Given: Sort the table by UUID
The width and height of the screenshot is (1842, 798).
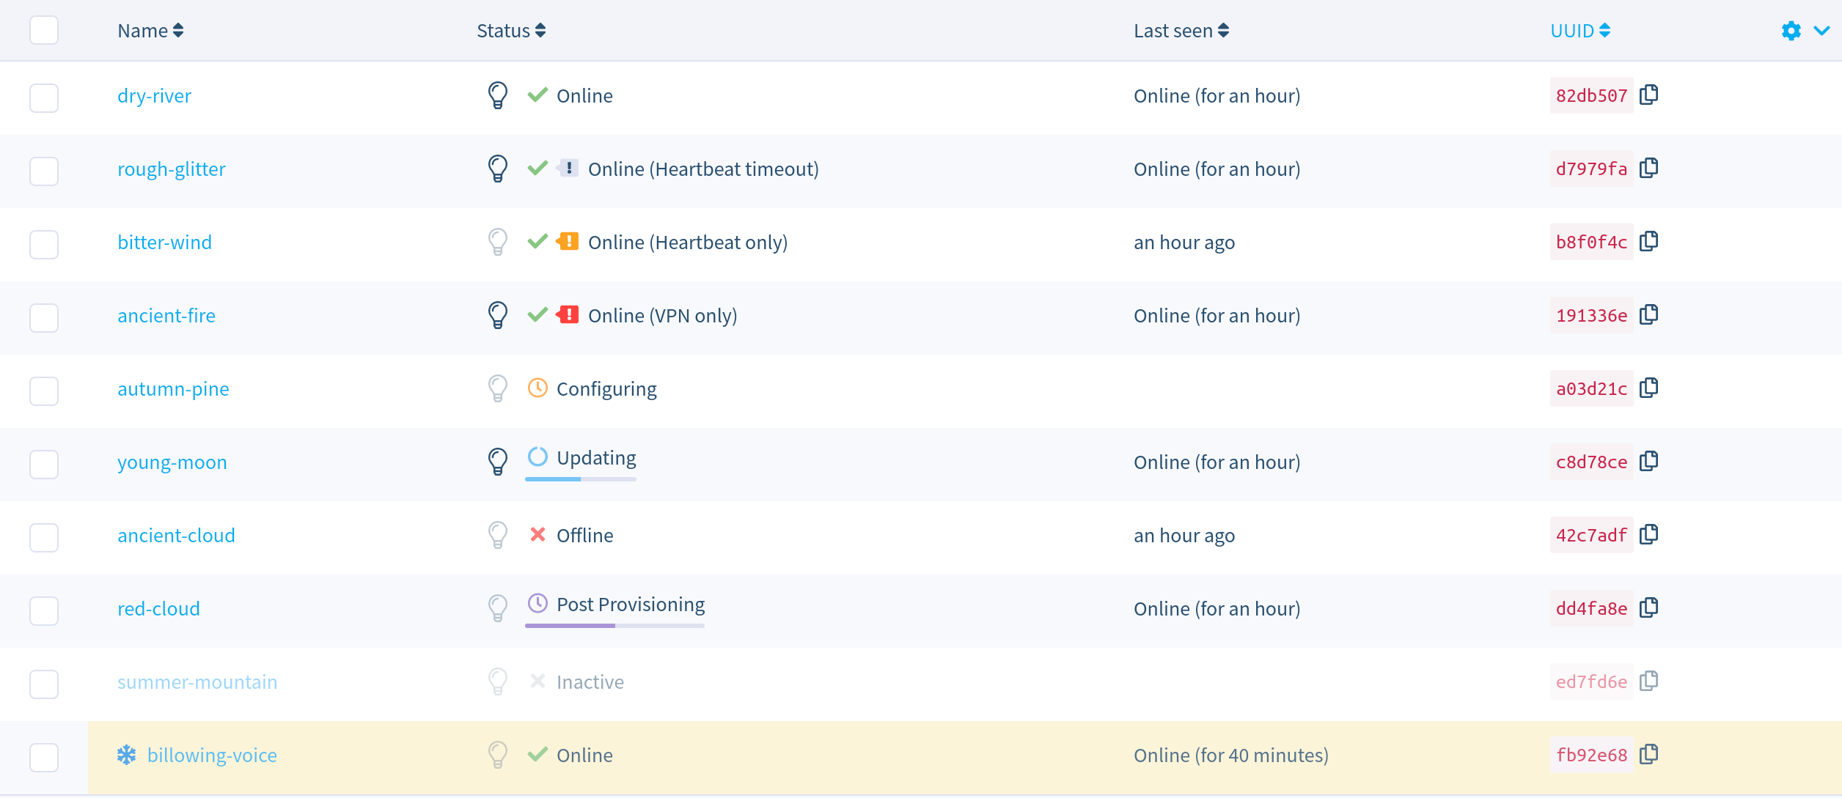Looking at the screenshot, I should coord(1605,31).
